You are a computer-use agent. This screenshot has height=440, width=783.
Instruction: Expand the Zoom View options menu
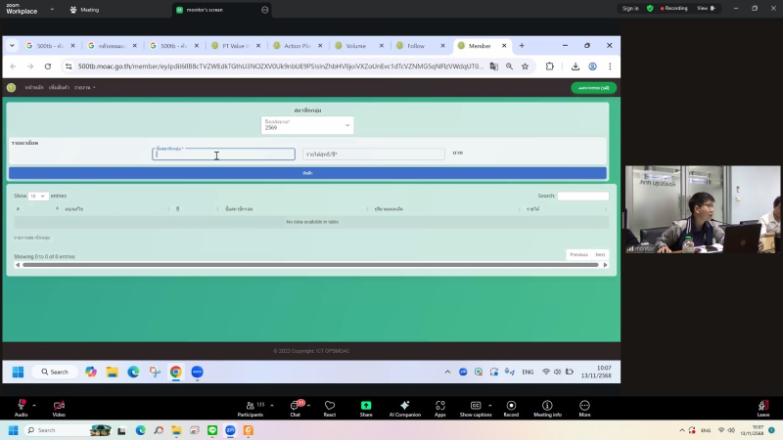click(x=707, y=8)
